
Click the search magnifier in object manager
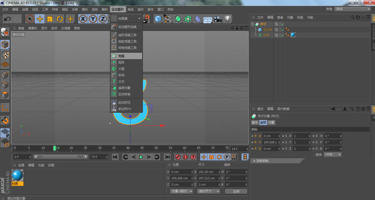352,17
